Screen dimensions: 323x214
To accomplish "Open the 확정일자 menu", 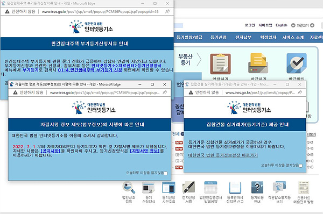I will 268,38.
